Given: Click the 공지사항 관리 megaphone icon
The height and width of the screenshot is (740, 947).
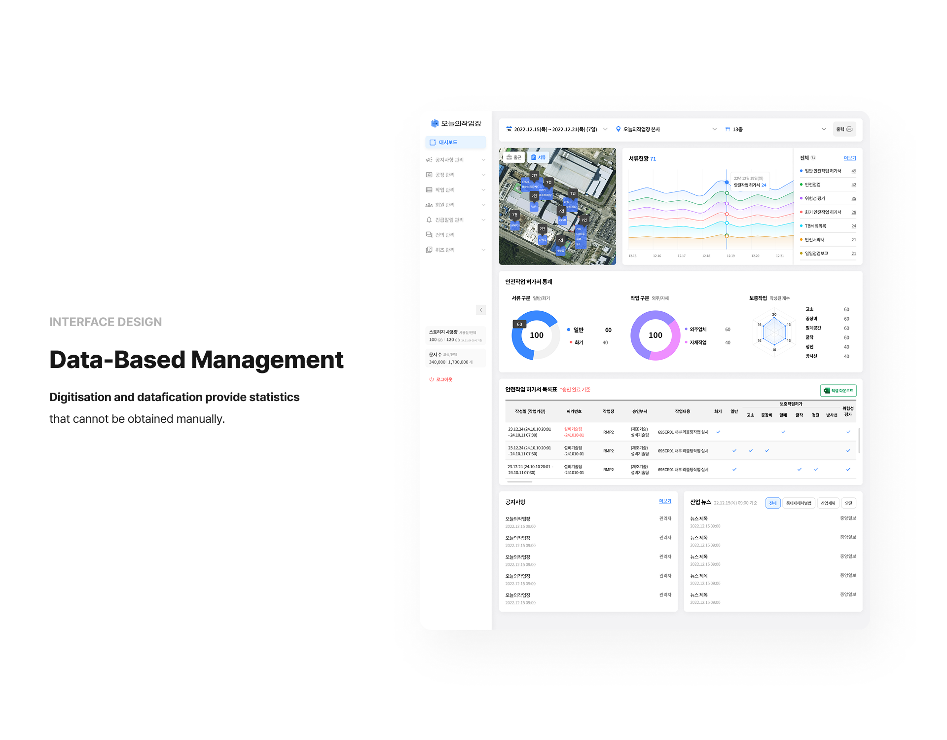Looking at the screenshot, I should 429,160.
